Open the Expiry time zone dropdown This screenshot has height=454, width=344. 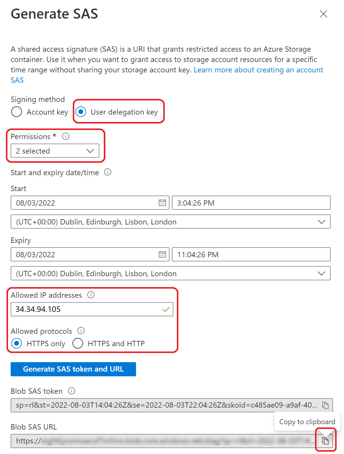pyautogui.click(x=170, y=274)
